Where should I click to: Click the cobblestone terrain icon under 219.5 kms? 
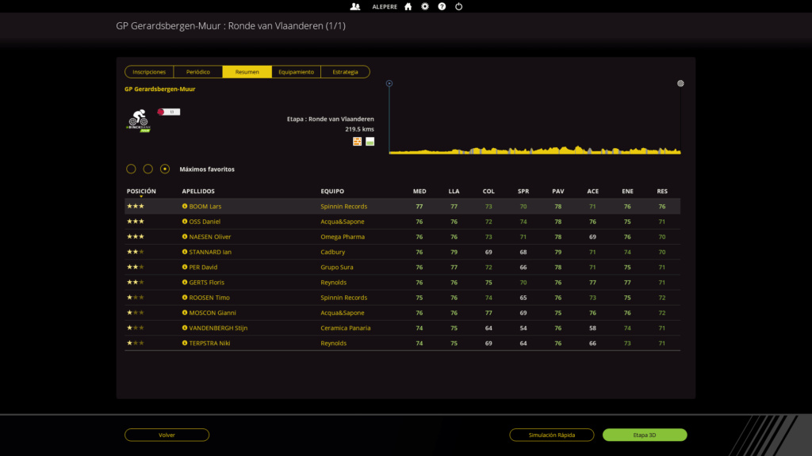point(358,141)
